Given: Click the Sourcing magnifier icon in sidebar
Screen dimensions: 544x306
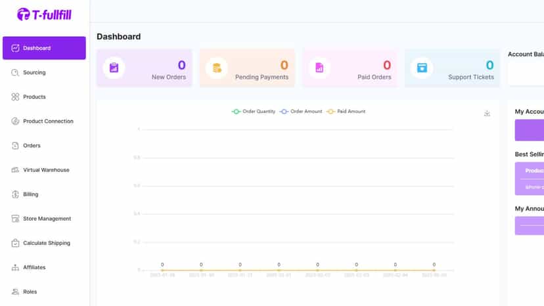Looking at the screenshot, I should [x=15, y=72].
